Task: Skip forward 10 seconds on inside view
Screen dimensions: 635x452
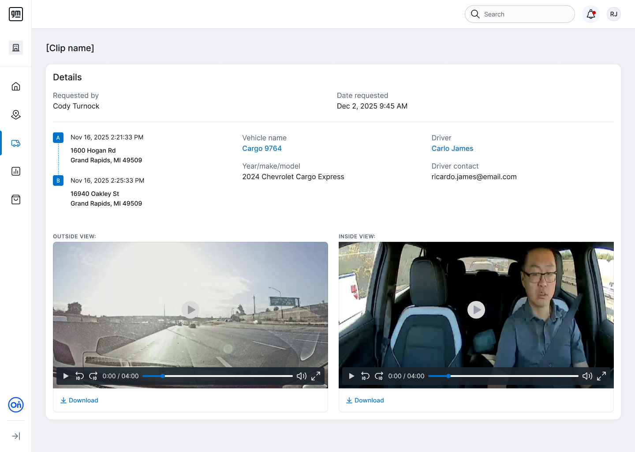Action: click(379, 376)
